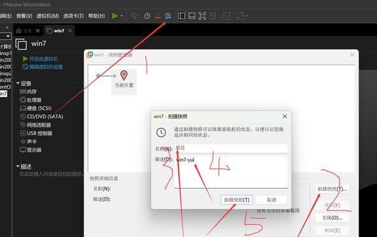Image resolution: width=377 pixels, height=237 pixels.
Task: Open the 虚拟机(M) menu
Action: tap(47, 16)
